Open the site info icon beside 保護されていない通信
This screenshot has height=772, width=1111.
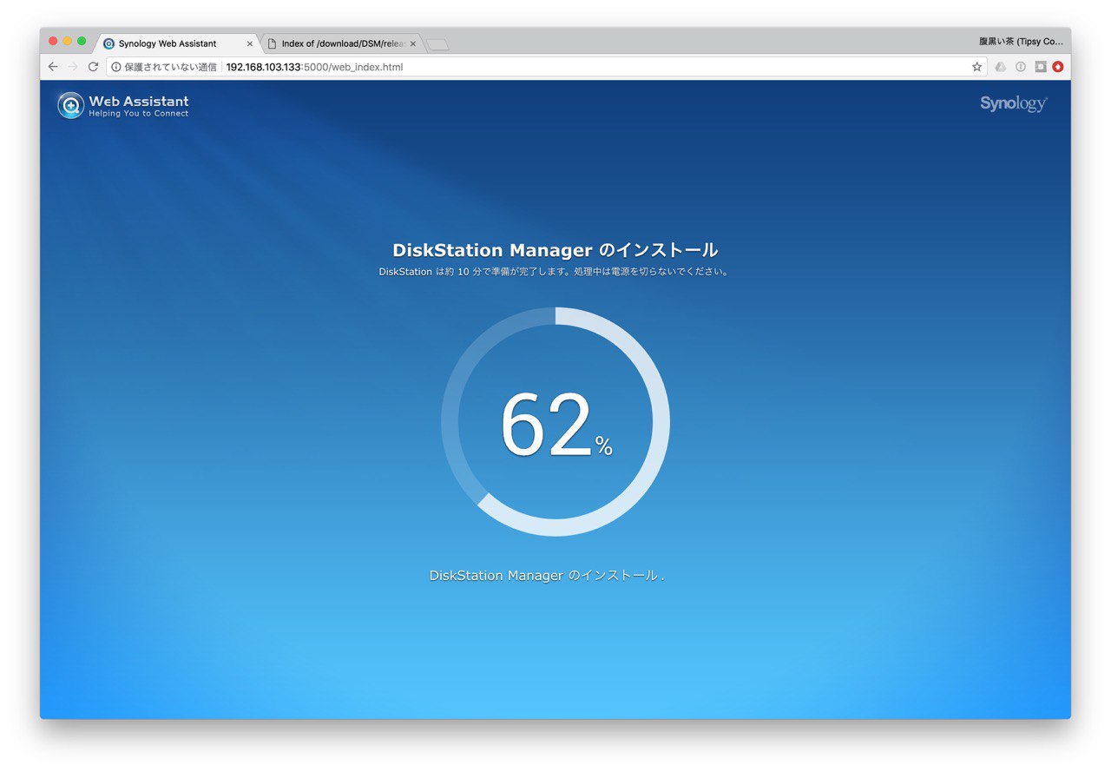[116, 67]
